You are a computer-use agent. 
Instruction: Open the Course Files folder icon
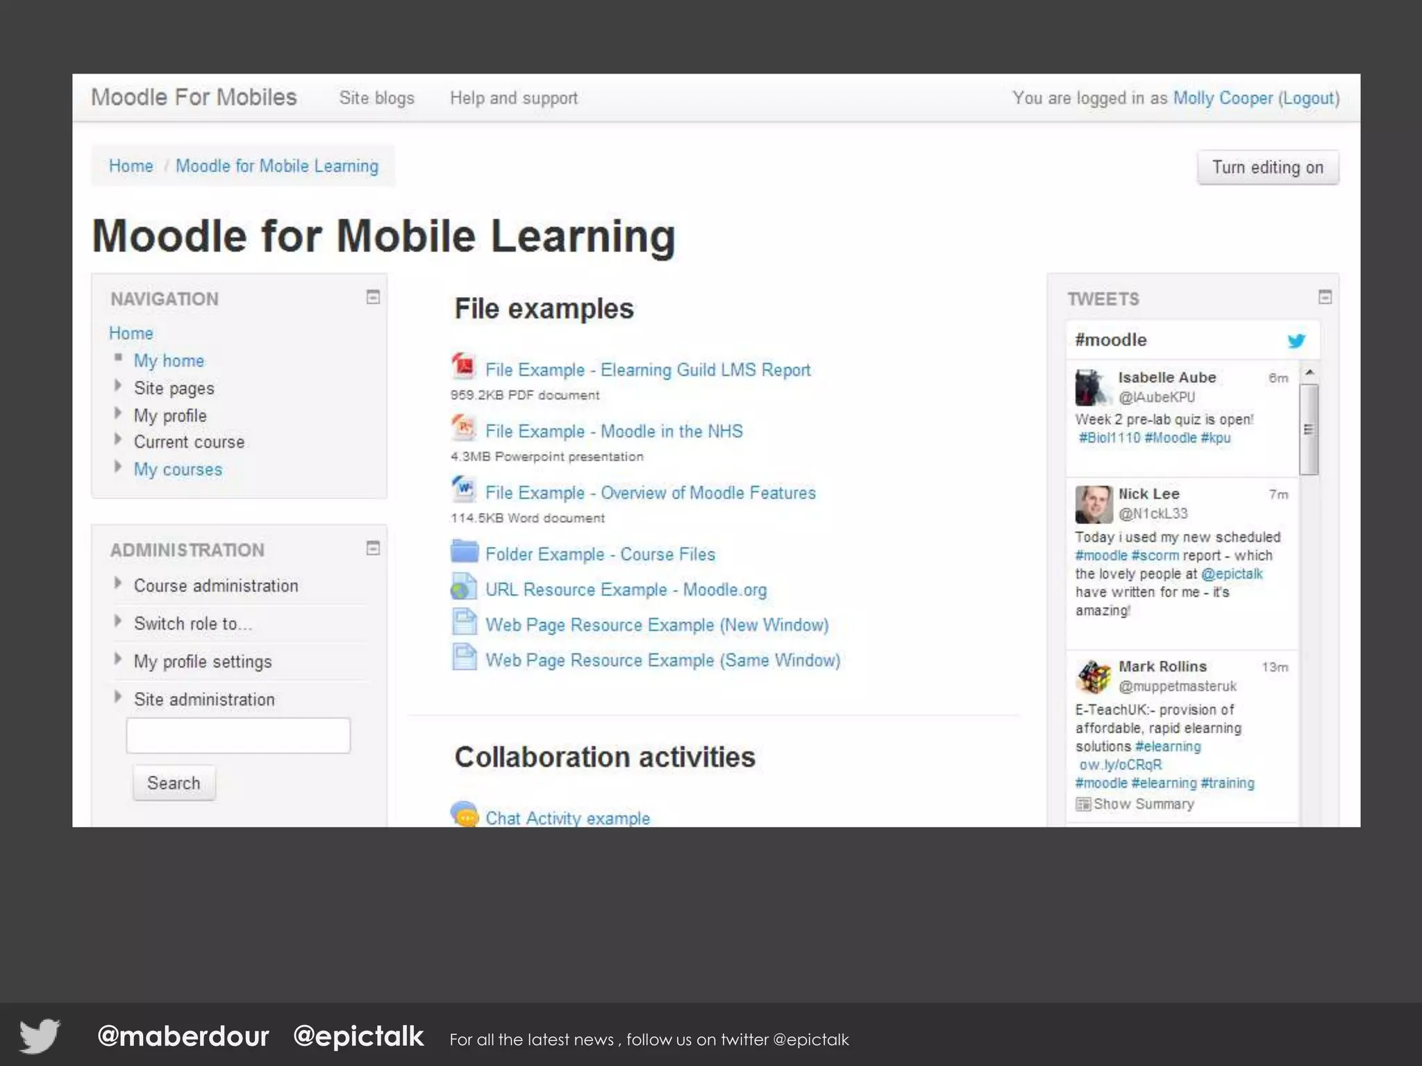pyautogui.click(x=464, y=552)
